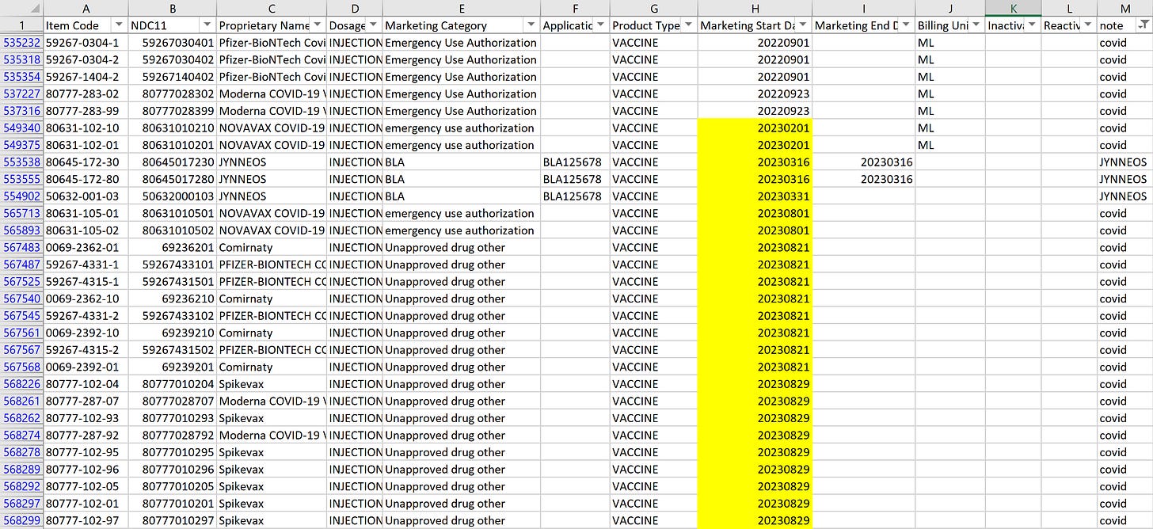This screenshot has width=1153, height=529.
Task: Click covid note cell in row 568299
Action: [x=1125, y=521]
